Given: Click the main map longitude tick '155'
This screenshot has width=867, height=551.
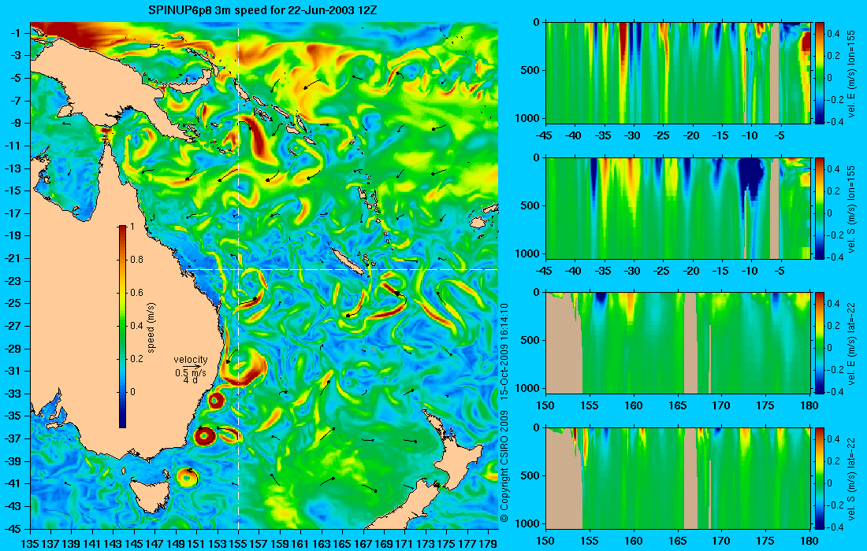Looking at the screenshot, I should coord(238,544).
